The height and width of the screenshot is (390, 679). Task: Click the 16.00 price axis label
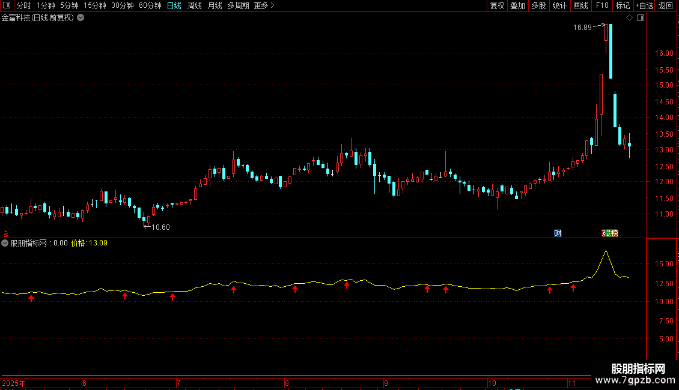(664, 53)
